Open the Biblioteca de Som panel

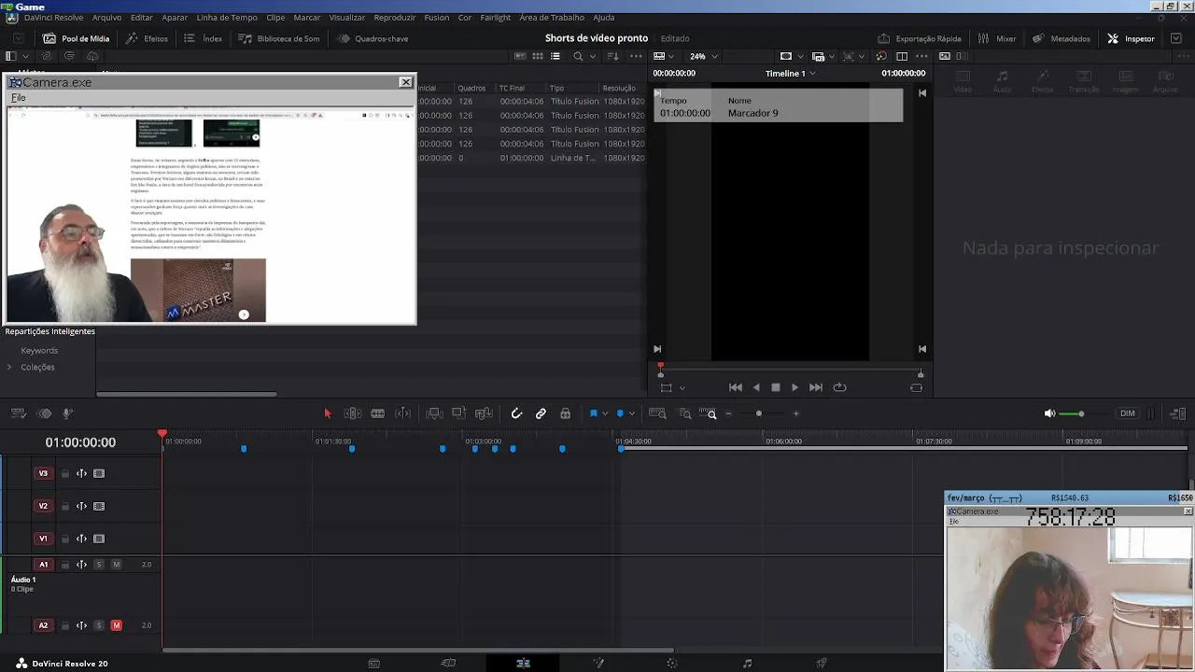click(x=279, y=38)
